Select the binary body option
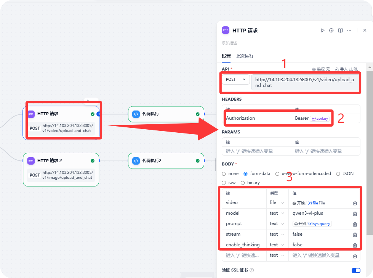The height and width of the screenshot is (278, 373). pyautogui.click(x=243, y=183)
